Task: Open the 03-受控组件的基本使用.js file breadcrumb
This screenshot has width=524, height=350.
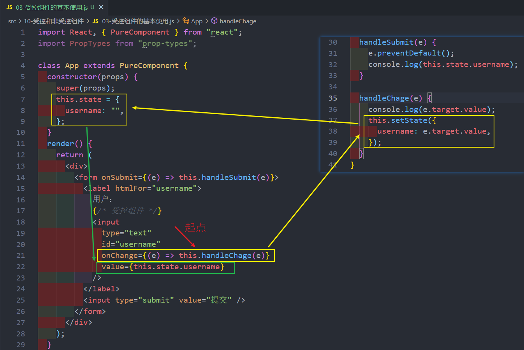Action: pyautogui.click(x=138, y=21)
